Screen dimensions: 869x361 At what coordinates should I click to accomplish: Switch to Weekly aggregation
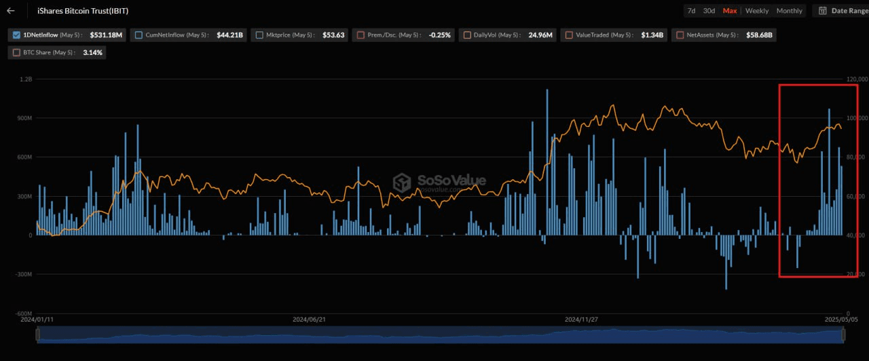point(757,11)
